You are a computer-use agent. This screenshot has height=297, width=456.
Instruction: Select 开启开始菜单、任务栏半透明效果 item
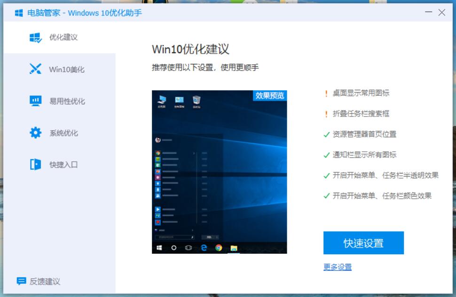[385, 176]
